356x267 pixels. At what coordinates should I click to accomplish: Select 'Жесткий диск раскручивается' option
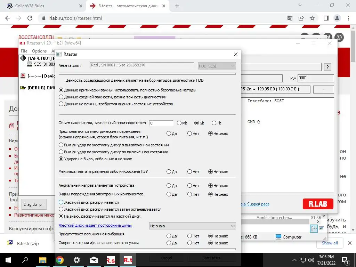coord(61,202)
